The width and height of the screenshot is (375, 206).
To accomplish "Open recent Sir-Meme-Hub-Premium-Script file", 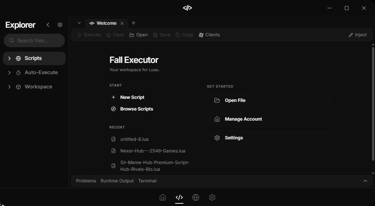I will coord(155,166).
